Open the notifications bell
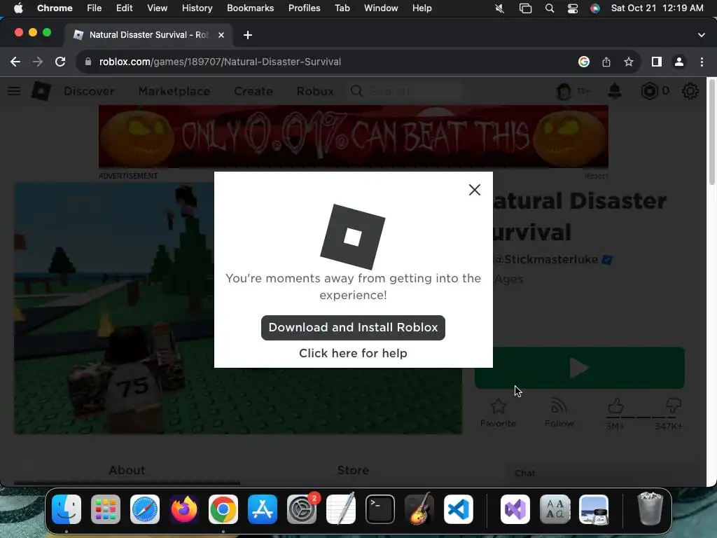The height and width of the screenshot is (538, 717). pyautogui.click(x=615, y=91)
